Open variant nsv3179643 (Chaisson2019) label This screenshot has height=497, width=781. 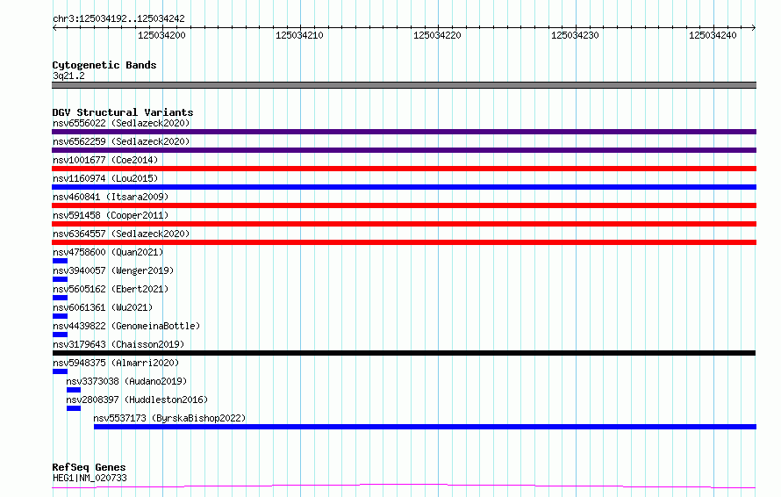(118, 344)
